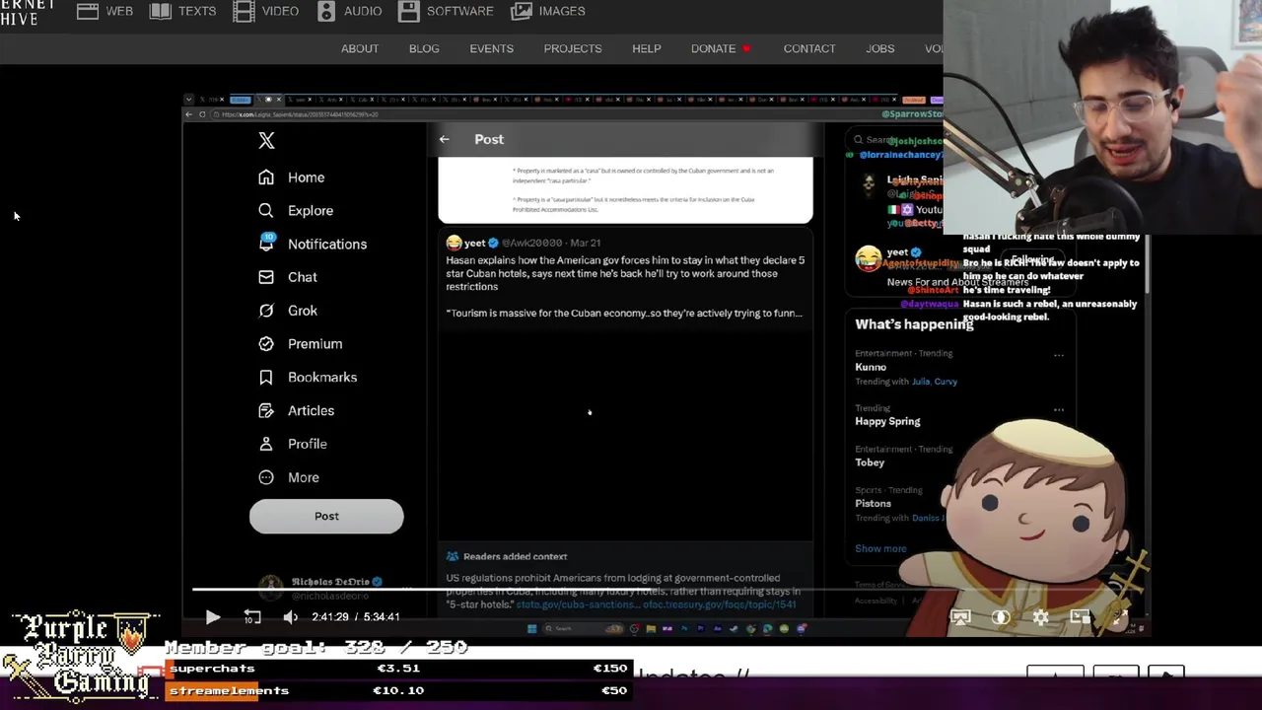1262x710 pixels.
Task: Open the state.gov/cuba-sanctions link
Action: (578, 604)
